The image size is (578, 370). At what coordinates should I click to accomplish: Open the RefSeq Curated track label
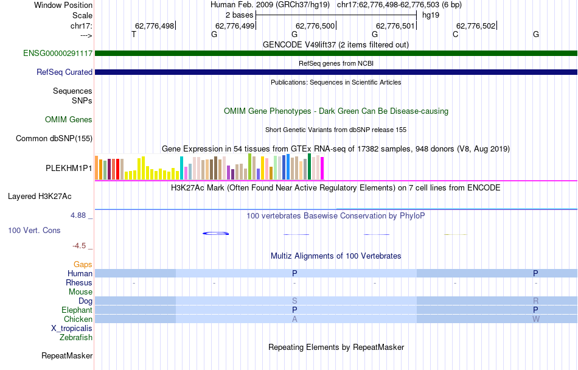[x=64, y=72]
